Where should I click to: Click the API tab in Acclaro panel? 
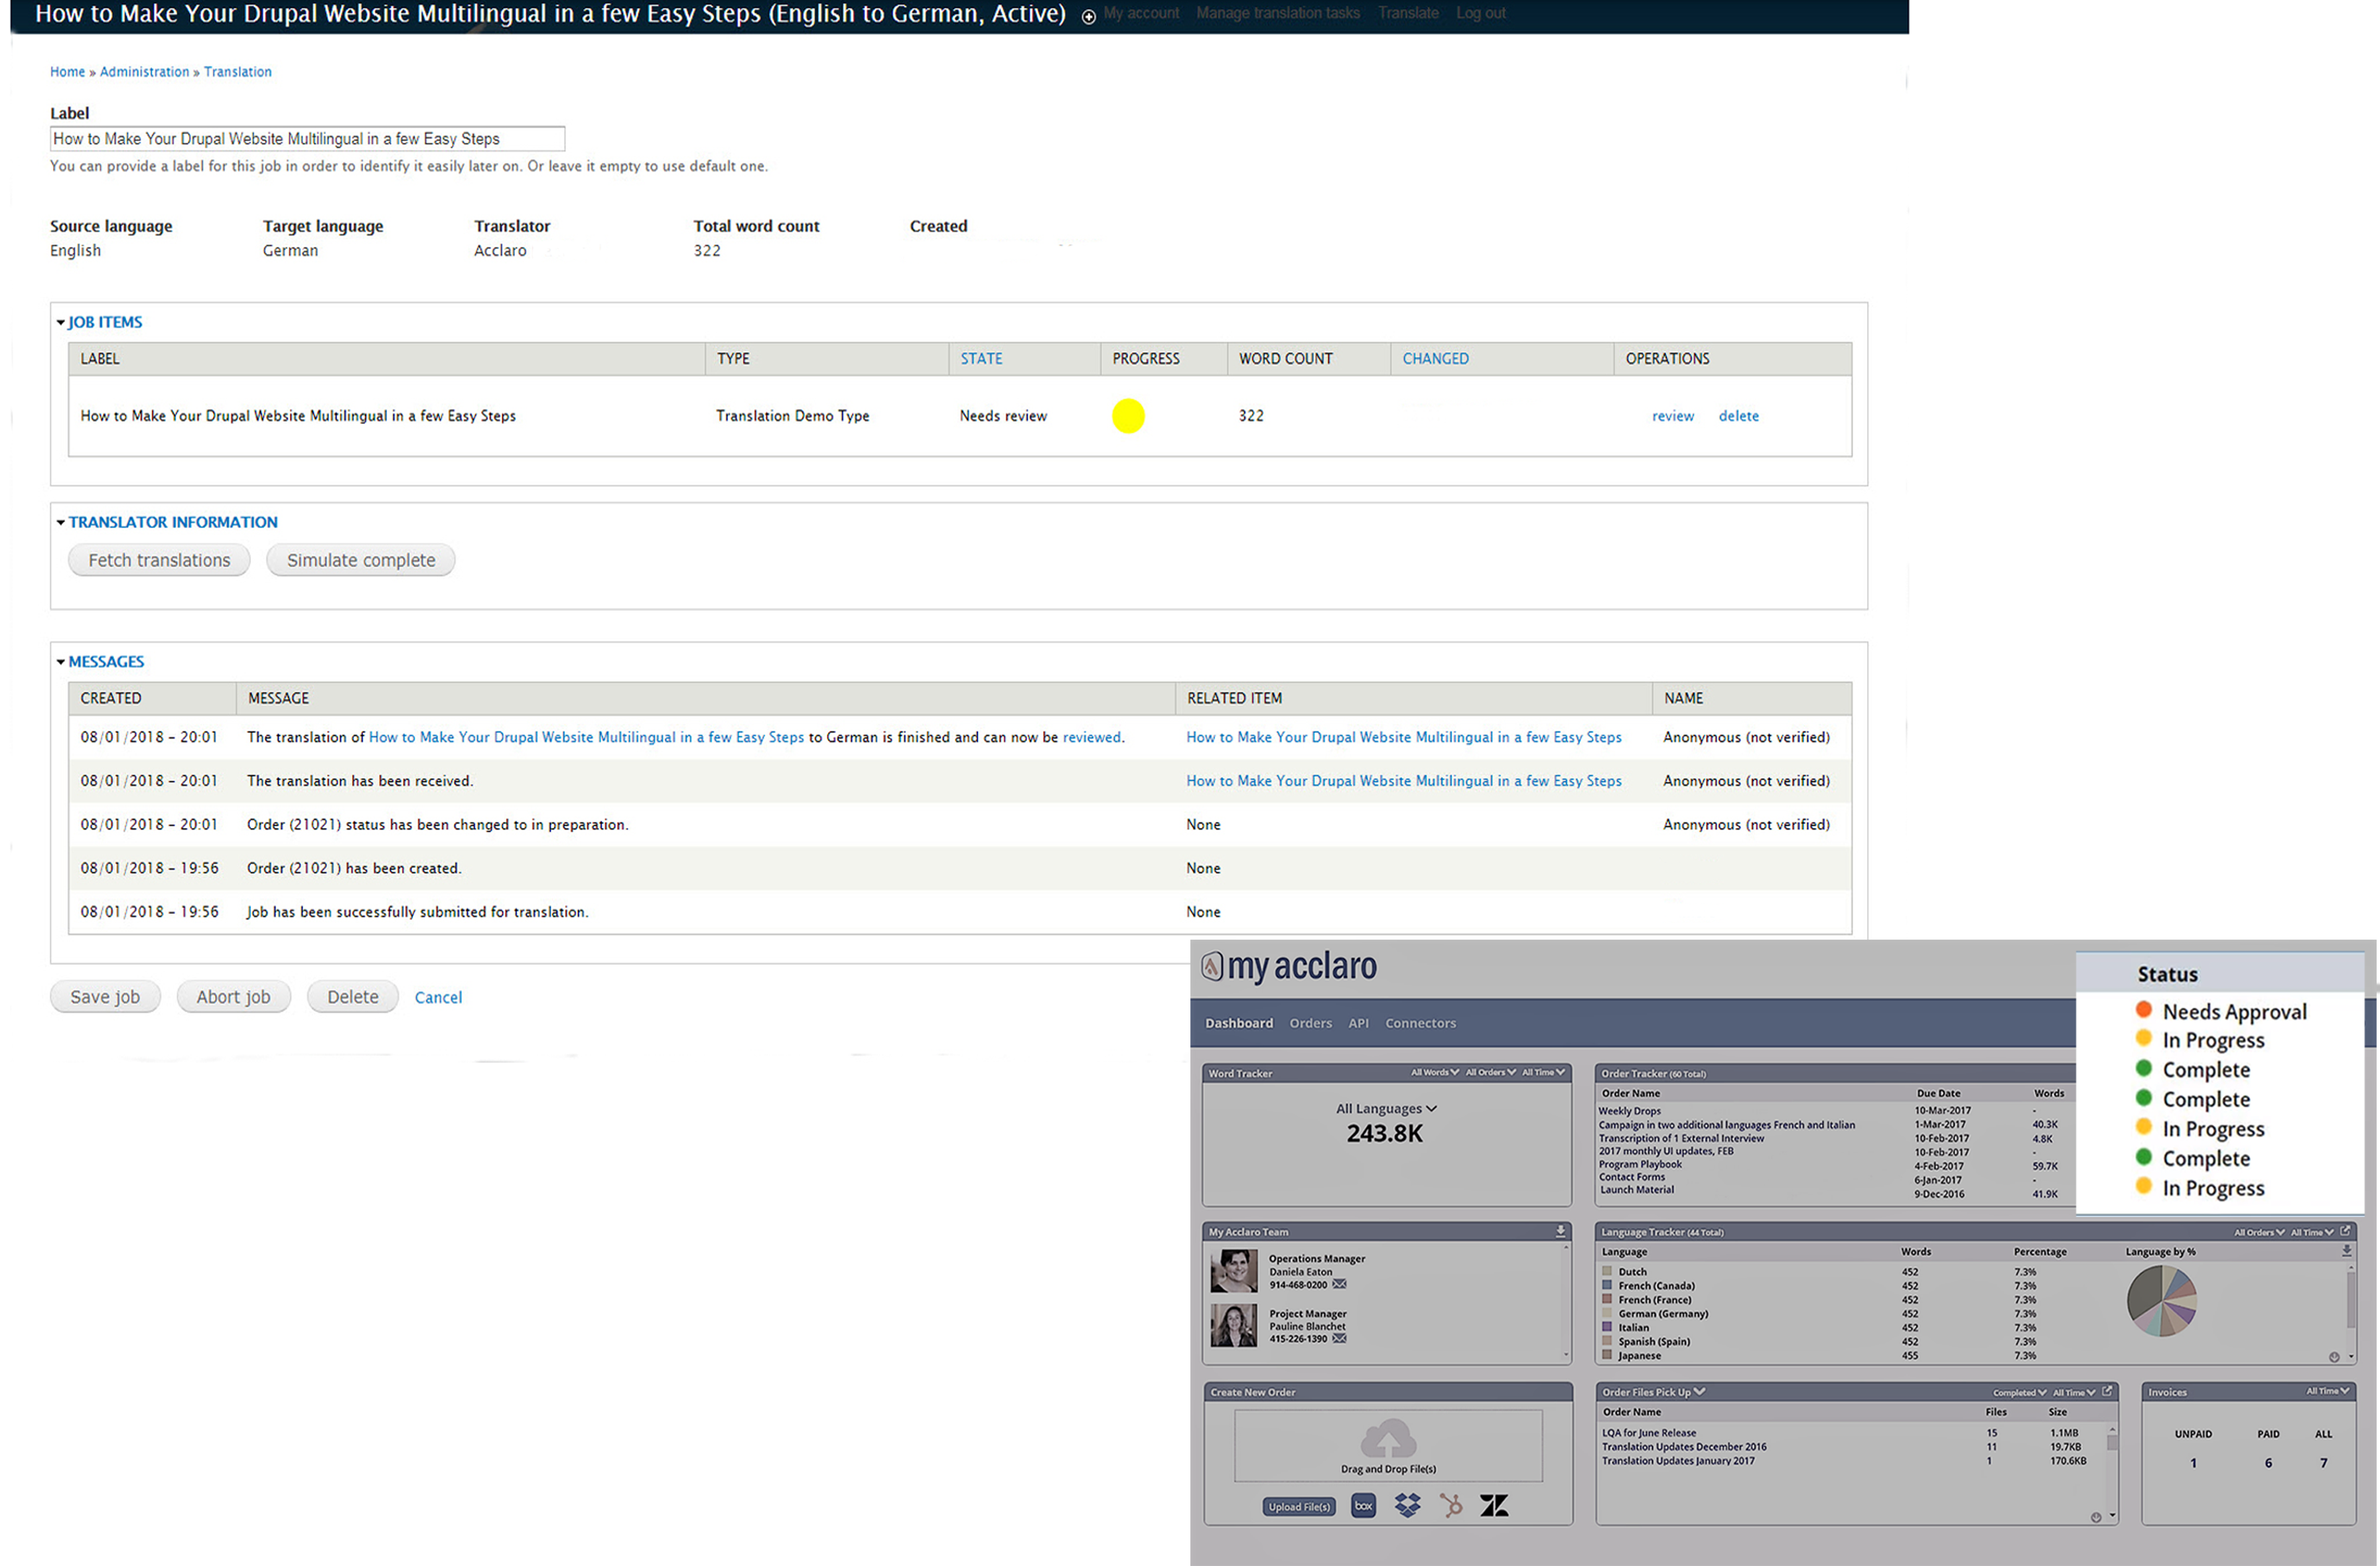pos(1362,1023)
